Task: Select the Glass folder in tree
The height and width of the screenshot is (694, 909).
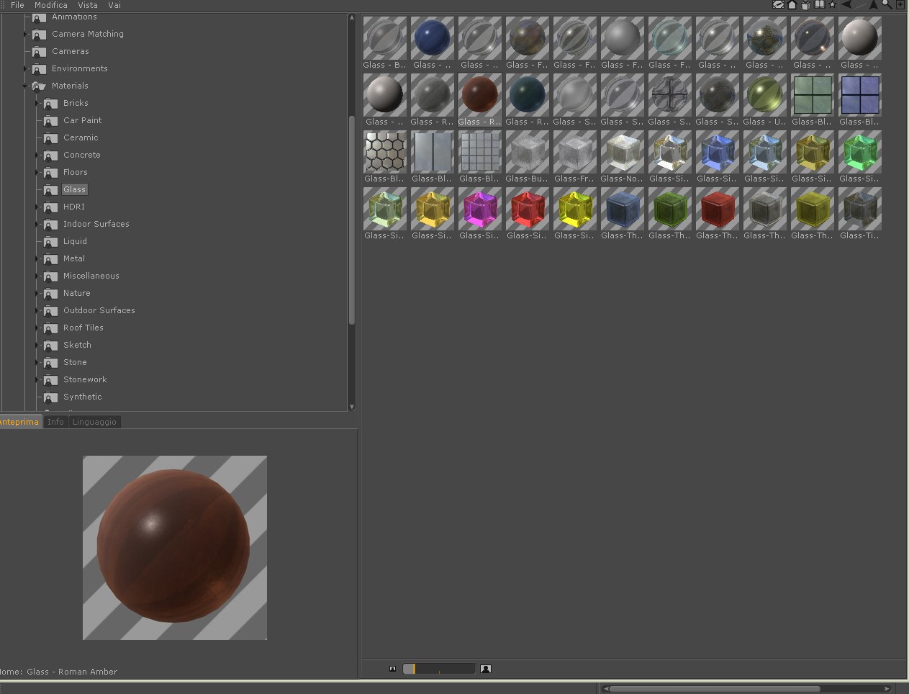Action: point(74,189)
